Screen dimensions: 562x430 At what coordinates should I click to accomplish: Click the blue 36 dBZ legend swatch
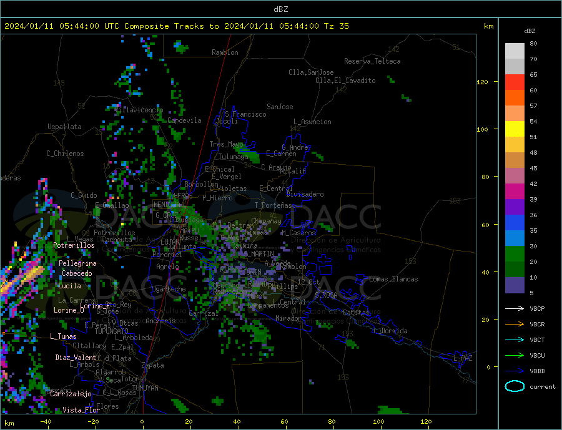coord(515,223)
